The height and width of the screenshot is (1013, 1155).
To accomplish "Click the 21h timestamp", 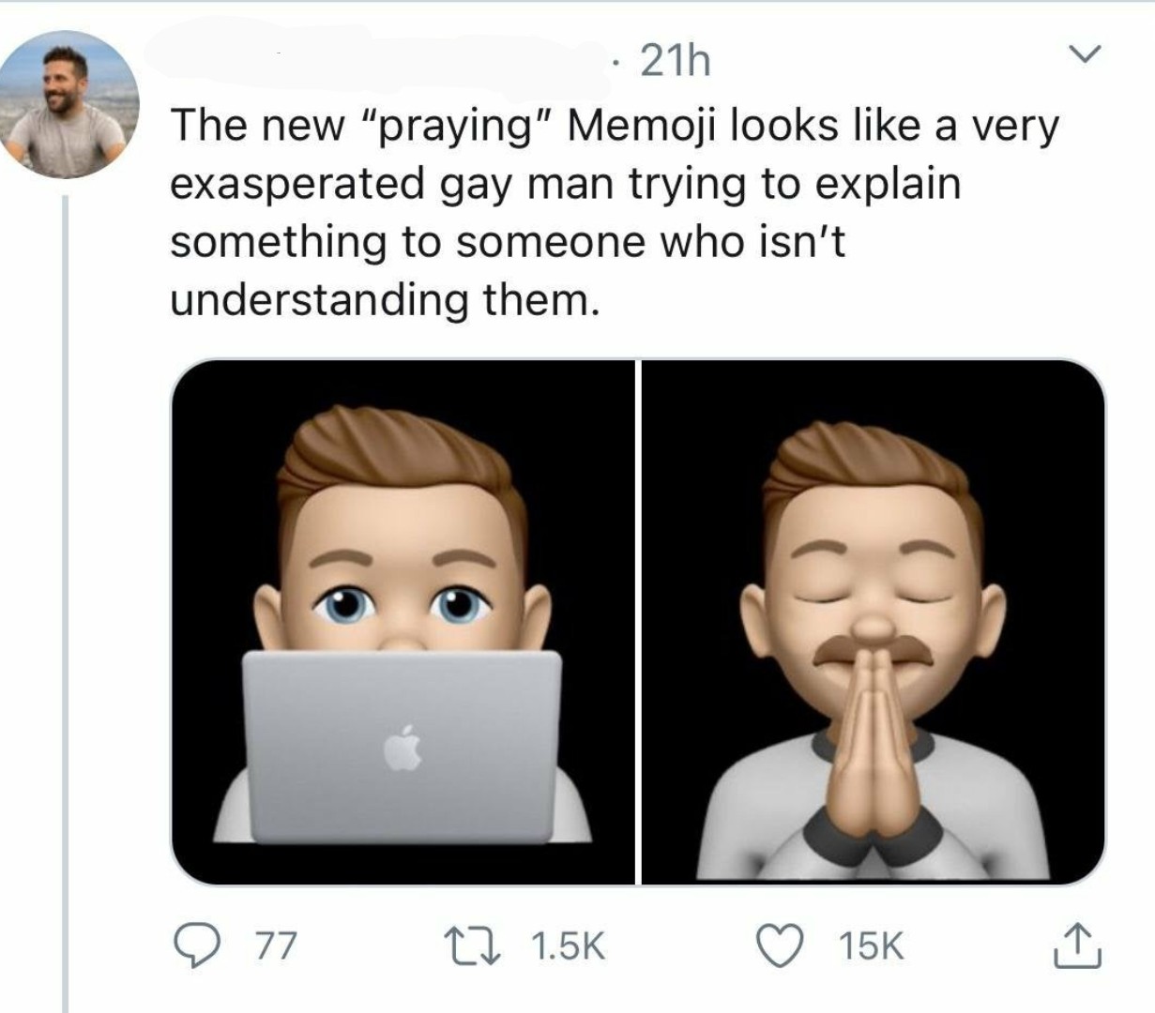I will [676, 62].
